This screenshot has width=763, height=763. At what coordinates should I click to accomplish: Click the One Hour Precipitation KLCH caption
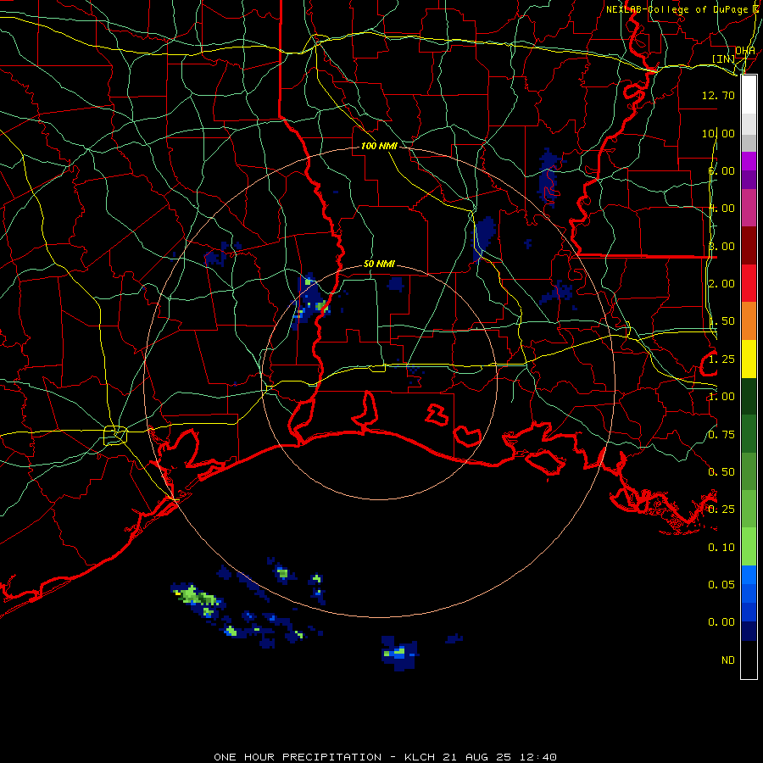[385, 757]
